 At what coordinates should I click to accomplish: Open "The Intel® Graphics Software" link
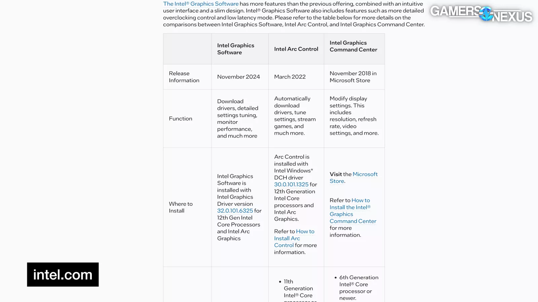201,4
